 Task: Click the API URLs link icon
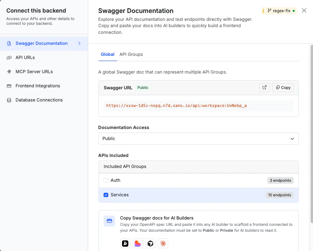9,58
